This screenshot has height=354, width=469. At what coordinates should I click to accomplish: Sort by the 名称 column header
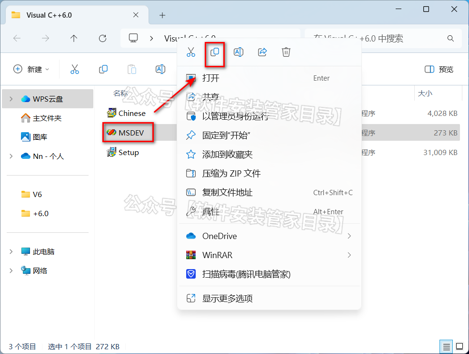point(120,93)
